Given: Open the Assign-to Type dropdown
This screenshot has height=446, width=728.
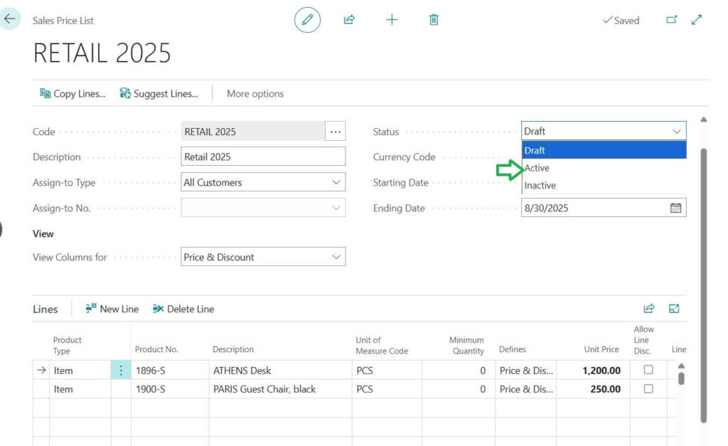Looking at the screenshot, I should click(x=337, y=182).
